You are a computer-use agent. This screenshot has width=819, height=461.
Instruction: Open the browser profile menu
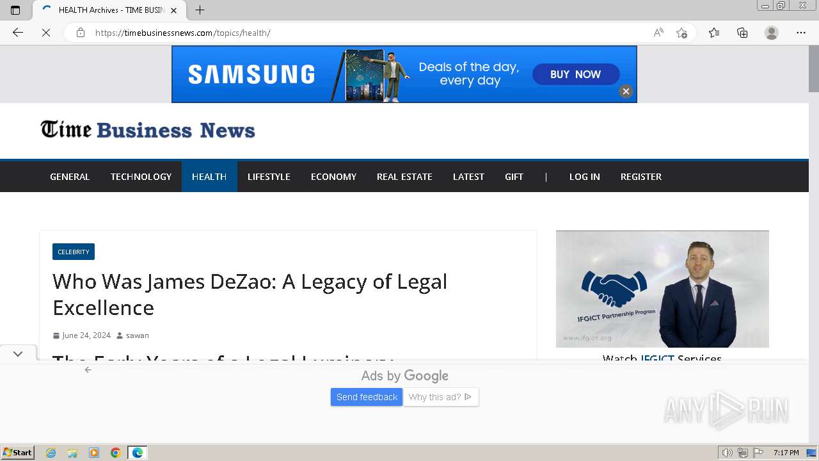772,33
